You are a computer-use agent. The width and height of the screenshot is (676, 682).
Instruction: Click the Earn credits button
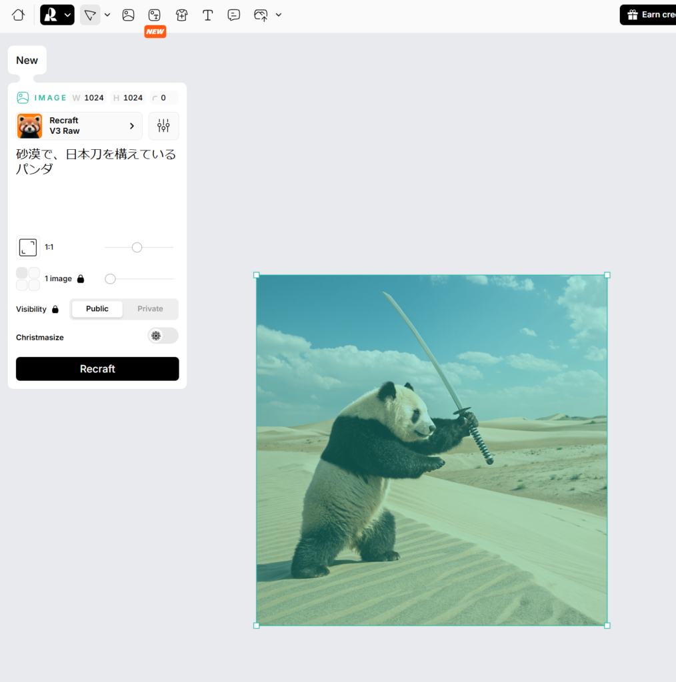click(x=649, y=15)
